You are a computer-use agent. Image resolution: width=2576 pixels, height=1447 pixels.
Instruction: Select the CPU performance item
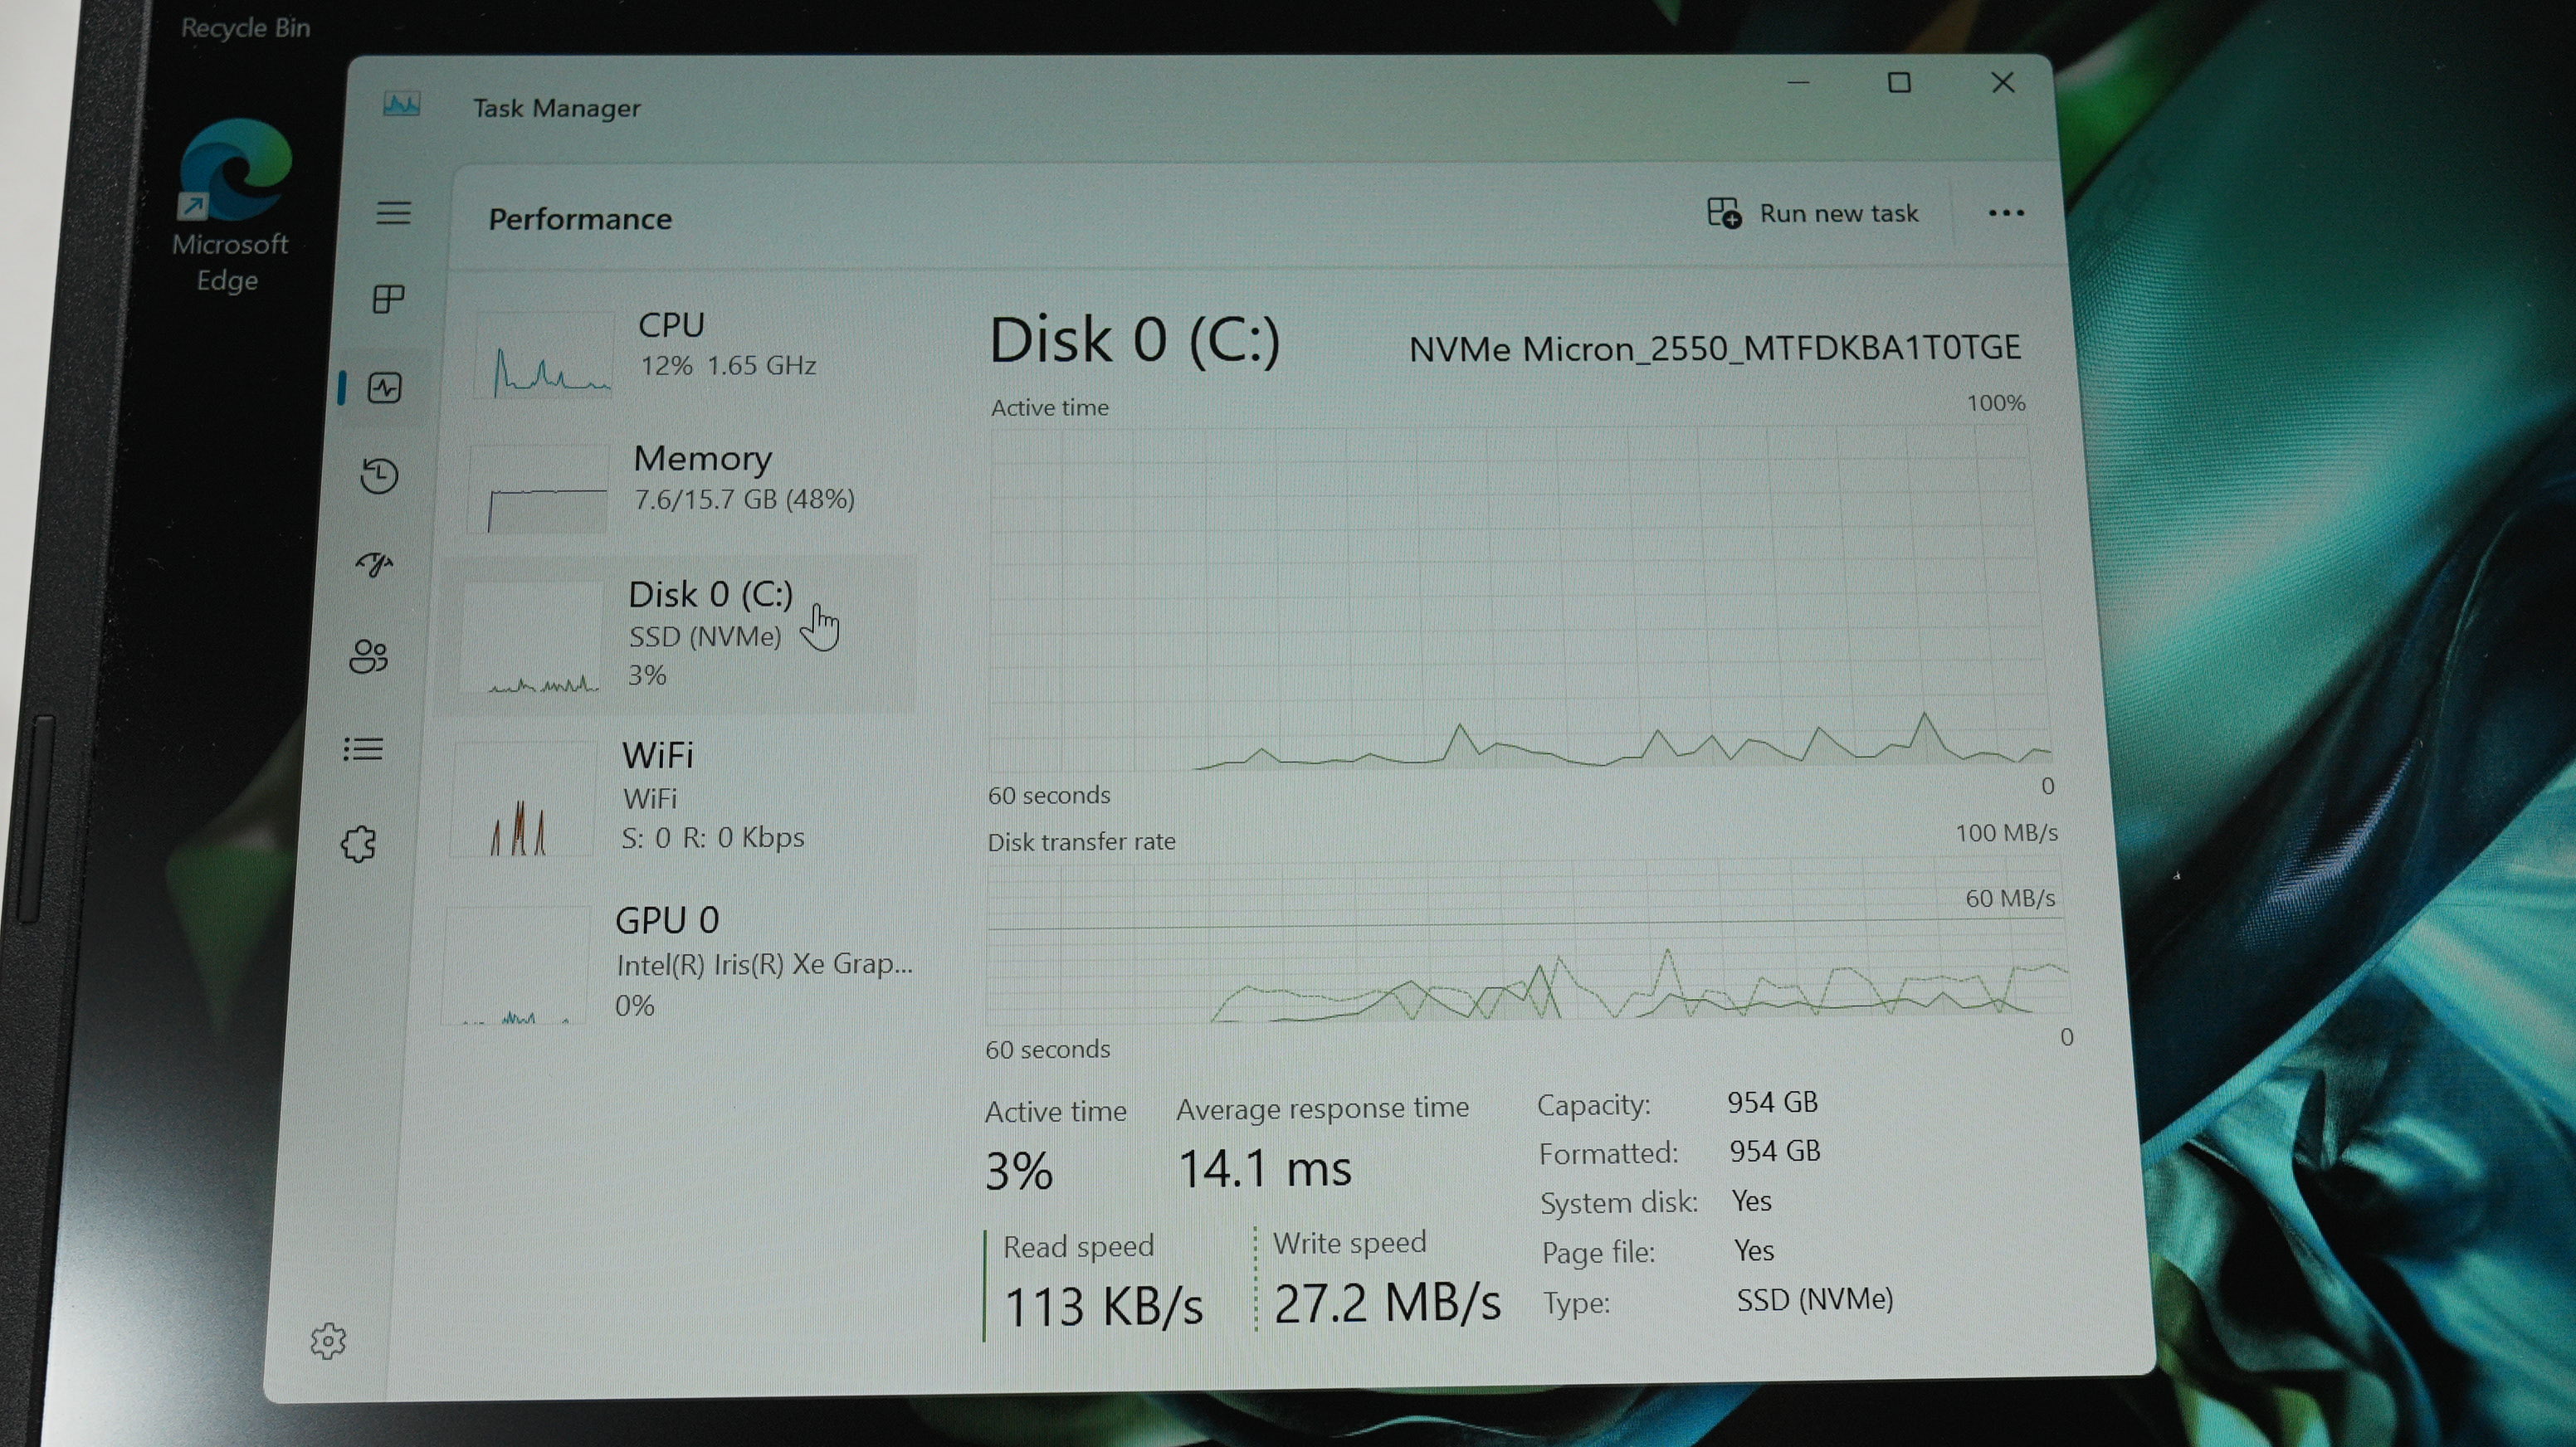690,347
